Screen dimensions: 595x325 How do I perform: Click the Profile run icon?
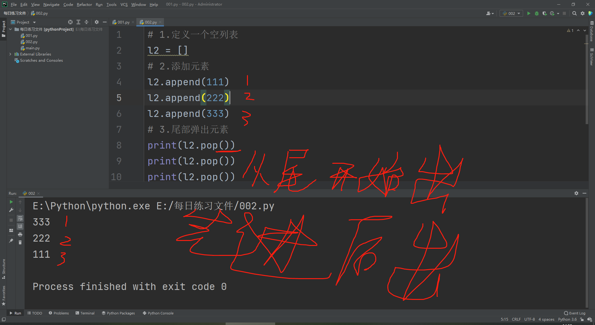552,13
